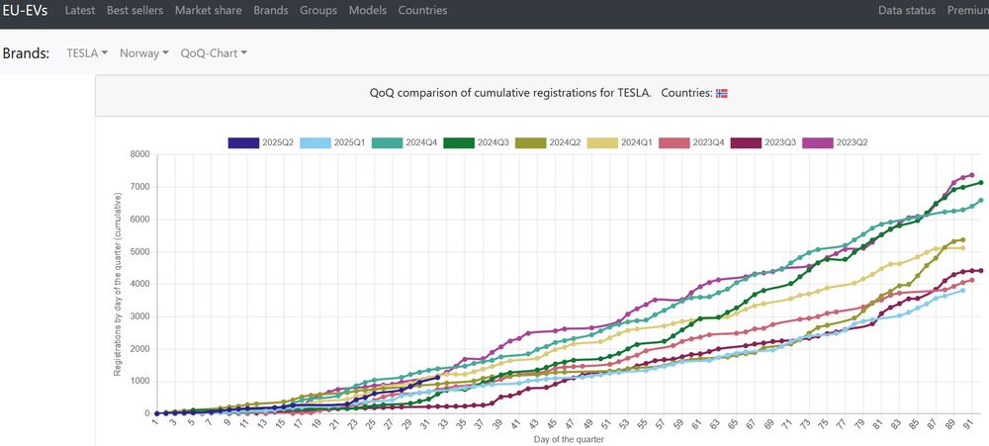Image resolution: width=989 pixels, height=446 pixels.
Task: Open the Premium link
Action: 967,11
